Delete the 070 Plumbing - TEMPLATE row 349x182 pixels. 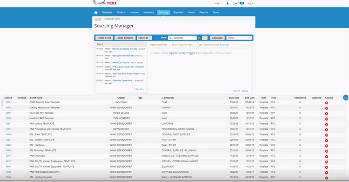[327, 151]
